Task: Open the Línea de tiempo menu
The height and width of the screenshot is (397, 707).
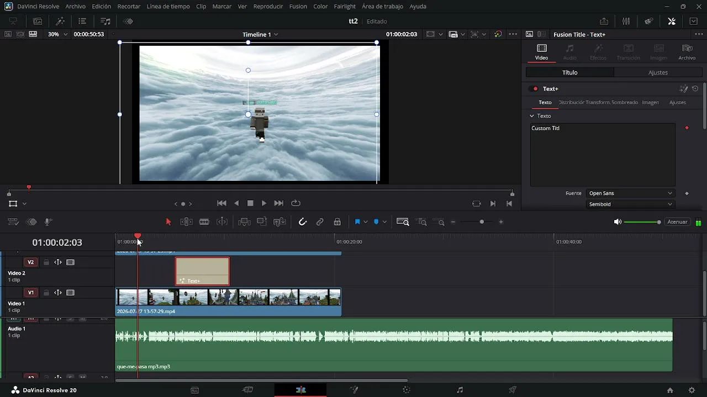Action: (168, 7)
